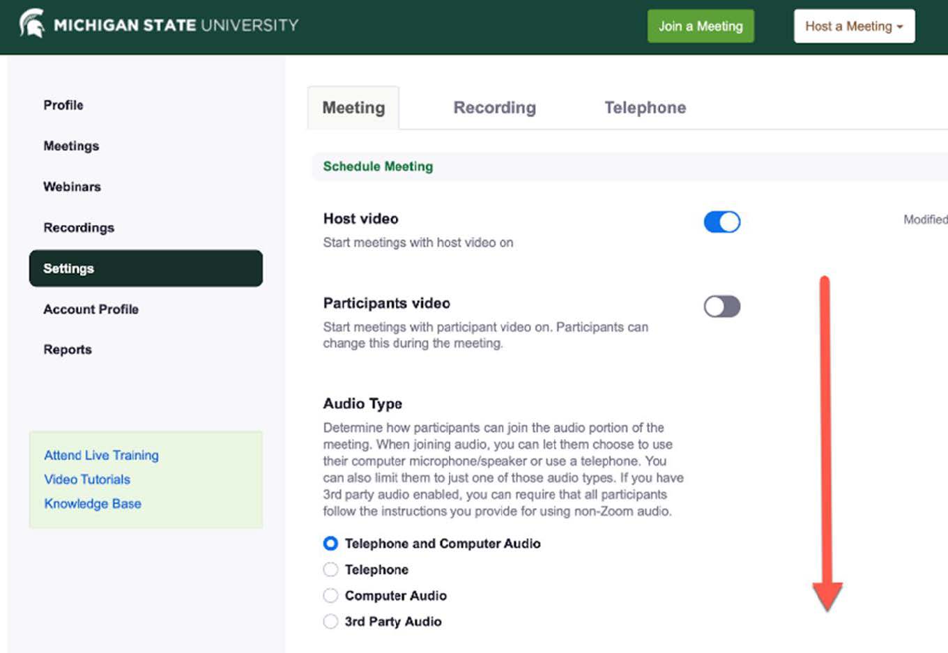
Task: Click the Participants video setting title
Action: (386, 303)
